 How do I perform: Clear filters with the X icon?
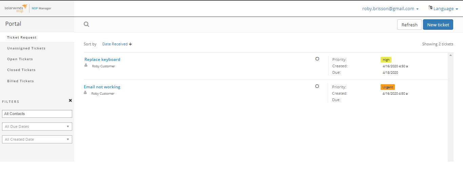click(70, 100)
